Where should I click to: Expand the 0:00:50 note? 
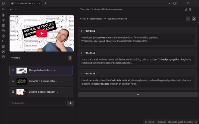tap(82, 31)
